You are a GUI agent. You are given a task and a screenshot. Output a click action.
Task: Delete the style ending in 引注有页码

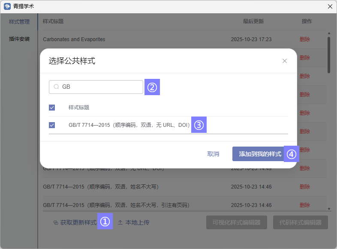click(x=304, y=205)
